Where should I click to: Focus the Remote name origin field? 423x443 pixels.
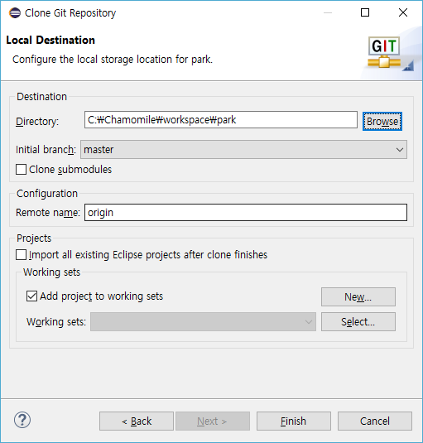click(x=246, y=213)
